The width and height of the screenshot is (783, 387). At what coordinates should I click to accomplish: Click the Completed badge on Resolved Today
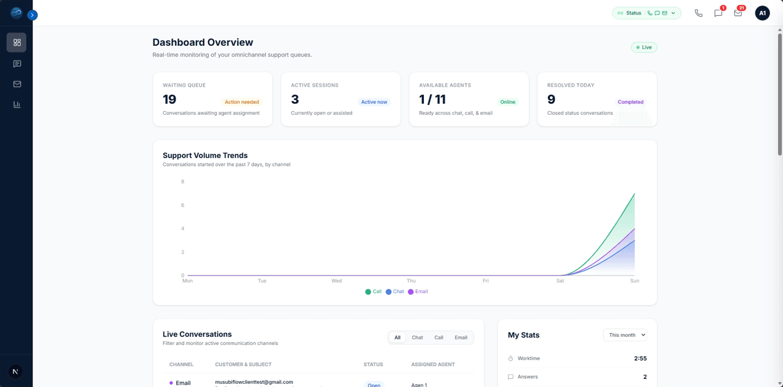tap(630, 102)
